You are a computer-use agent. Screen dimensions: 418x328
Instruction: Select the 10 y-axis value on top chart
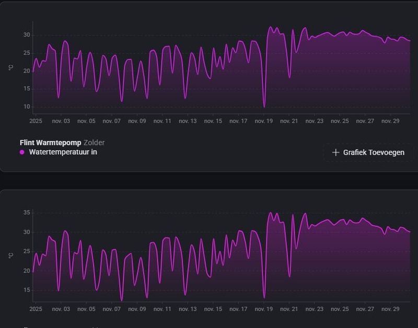[26, 107]
